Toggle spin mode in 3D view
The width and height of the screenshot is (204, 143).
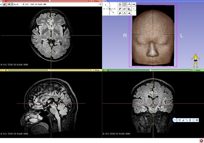point(124,9)
